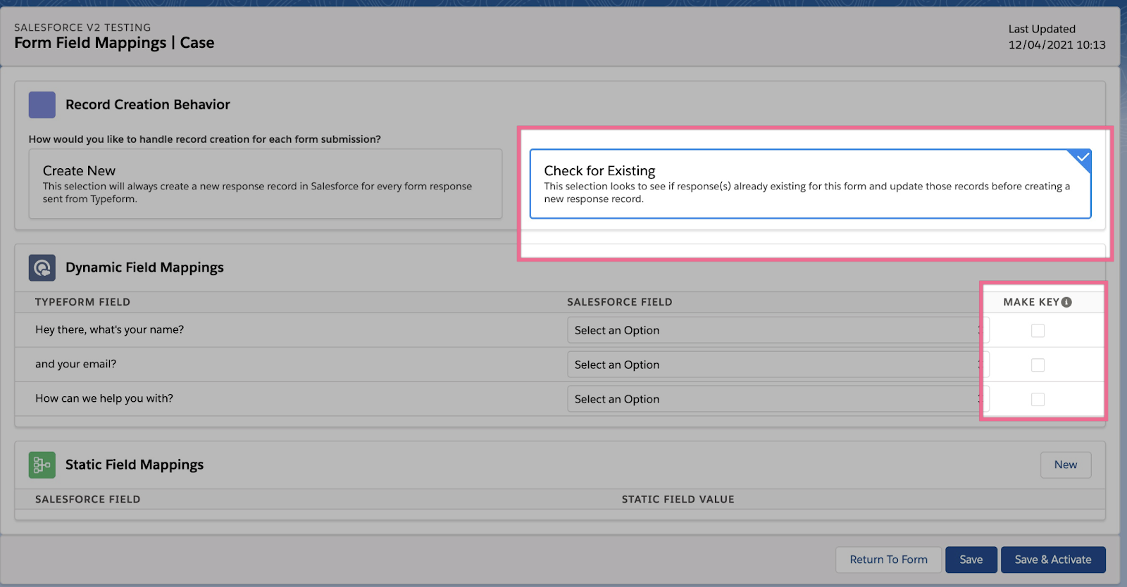Click the Dynamic Field Mappings section icon
This screenshot has width=1127, height=587.
click(42, 267)
